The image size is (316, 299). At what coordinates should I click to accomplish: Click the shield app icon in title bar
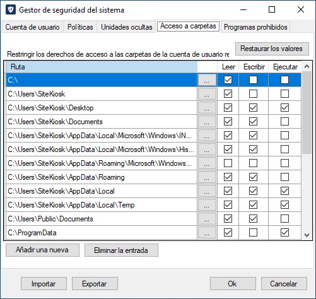pos(11,9)
